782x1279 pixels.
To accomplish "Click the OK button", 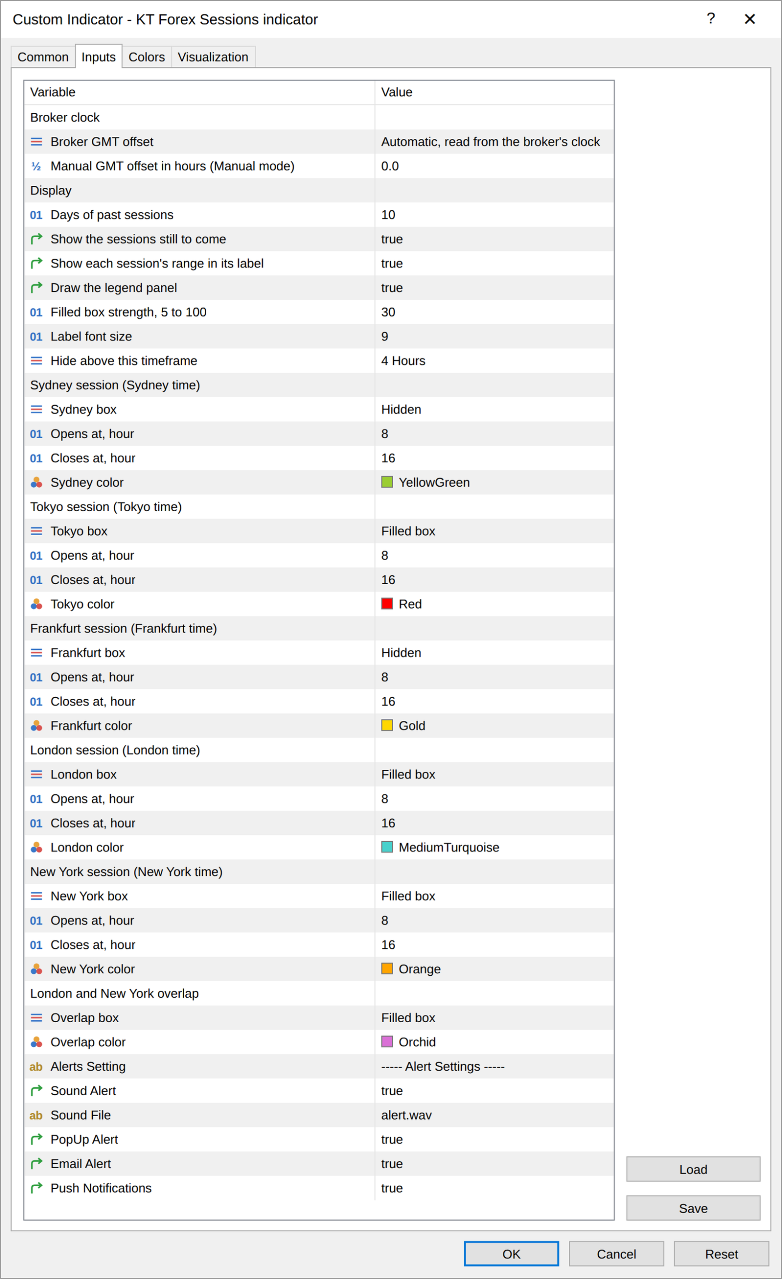I will [x=511, y=1254].
